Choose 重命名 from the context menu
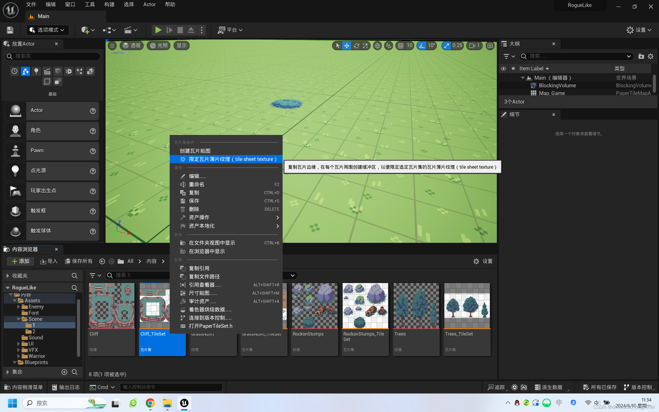 coord(197,184)
